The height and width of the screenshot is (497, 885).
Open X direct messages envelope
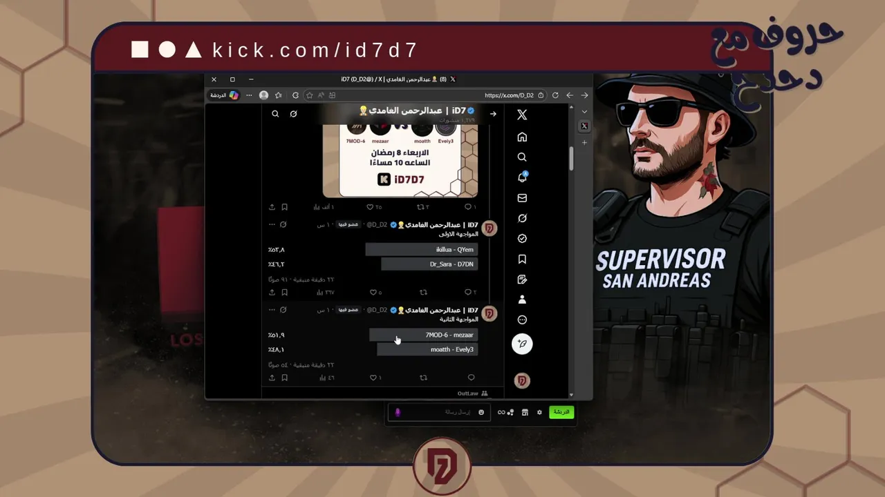[x=522, y=197]
